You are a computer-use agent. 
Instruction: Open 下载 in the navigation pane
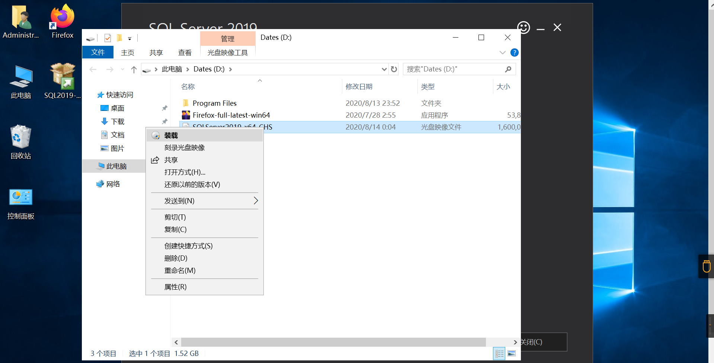tap(118, 122)
